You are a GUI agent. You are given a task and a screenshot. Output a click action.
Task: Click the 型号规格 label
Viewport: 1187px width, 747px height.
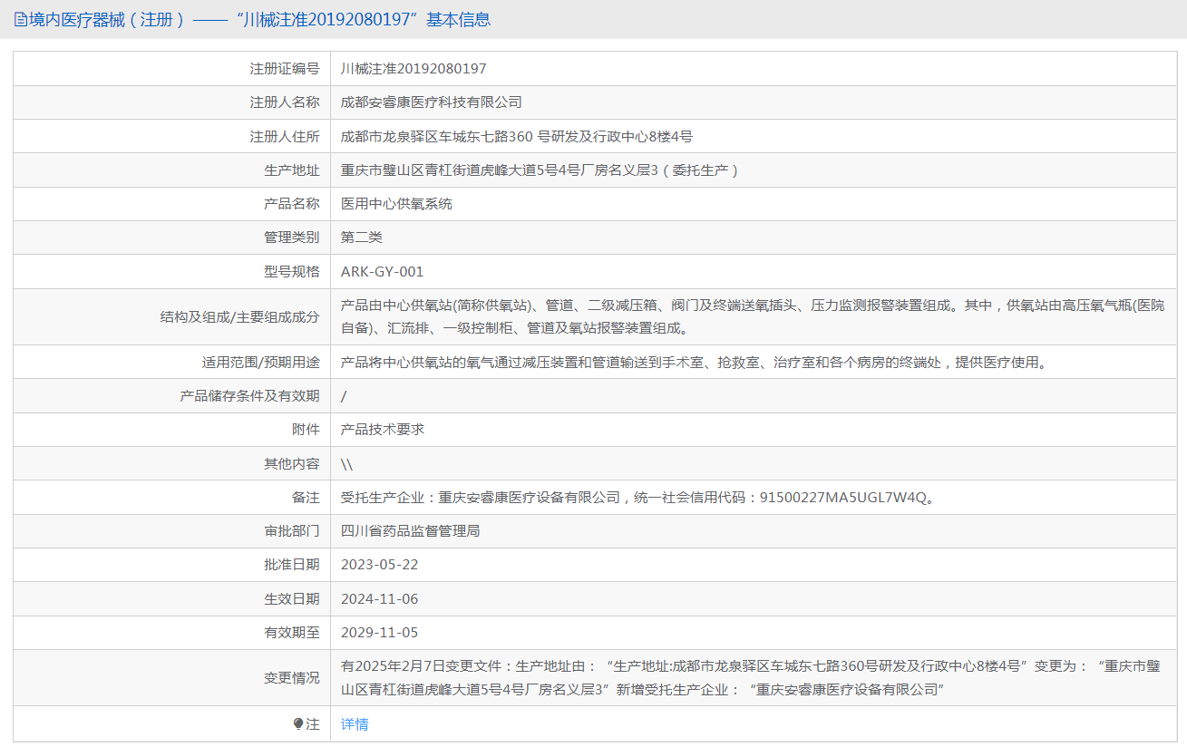(x=292, y=272)
